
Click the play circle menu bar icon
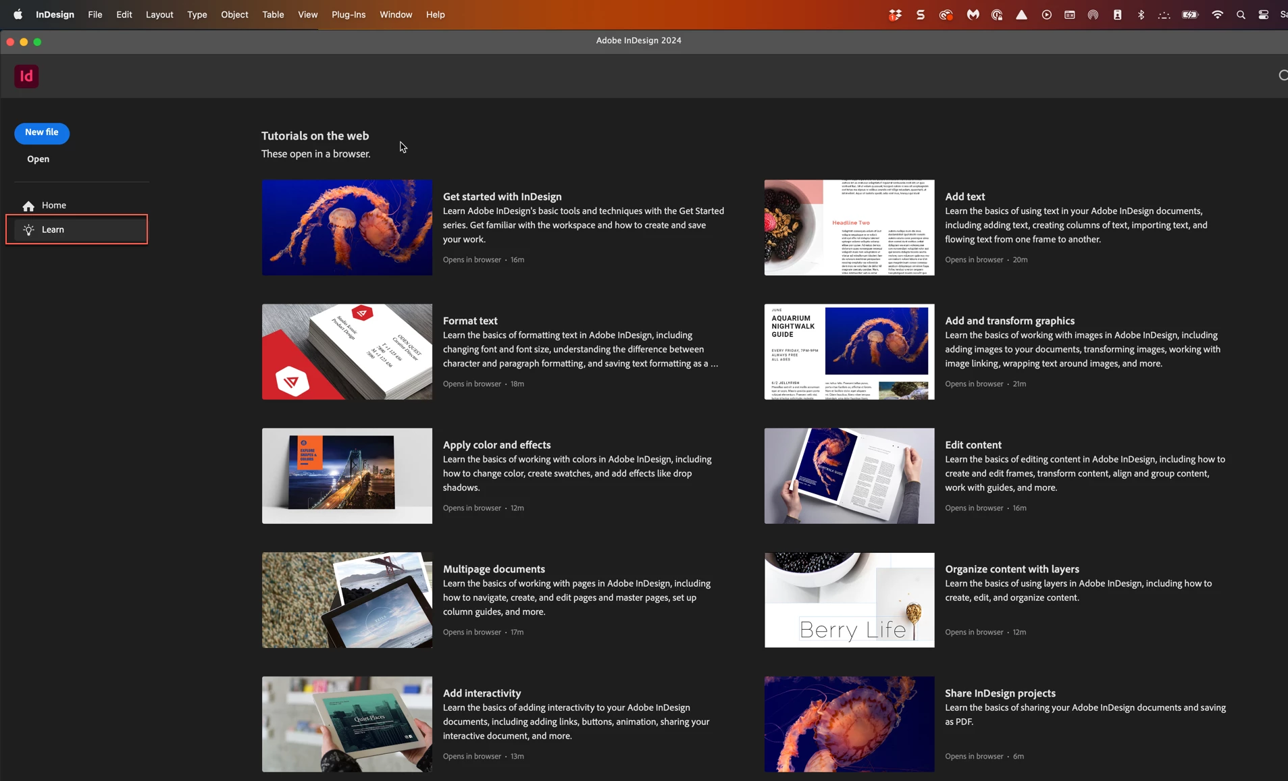1046,14
